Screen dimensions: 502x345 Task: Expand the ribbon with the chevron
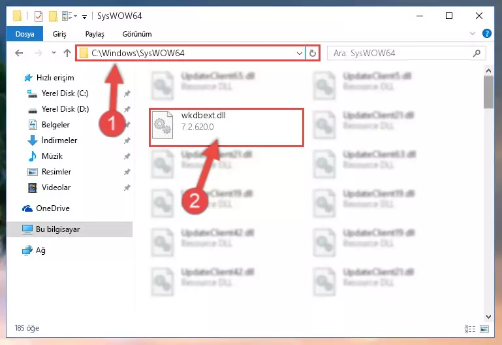(x=472, y=33)
